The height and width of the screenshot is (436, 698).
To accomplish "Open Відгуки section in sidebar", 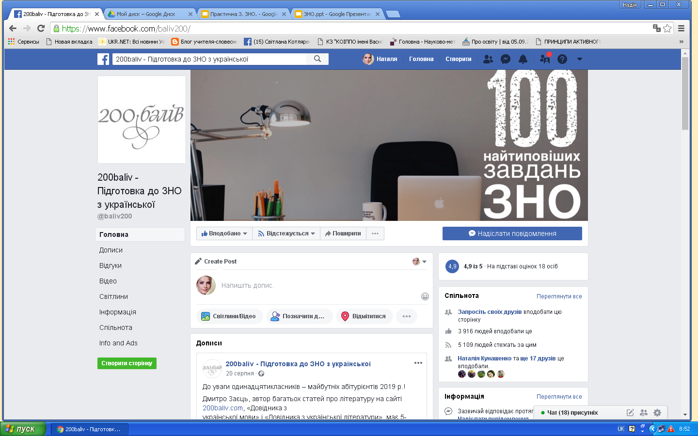I will tap(111, 265).
